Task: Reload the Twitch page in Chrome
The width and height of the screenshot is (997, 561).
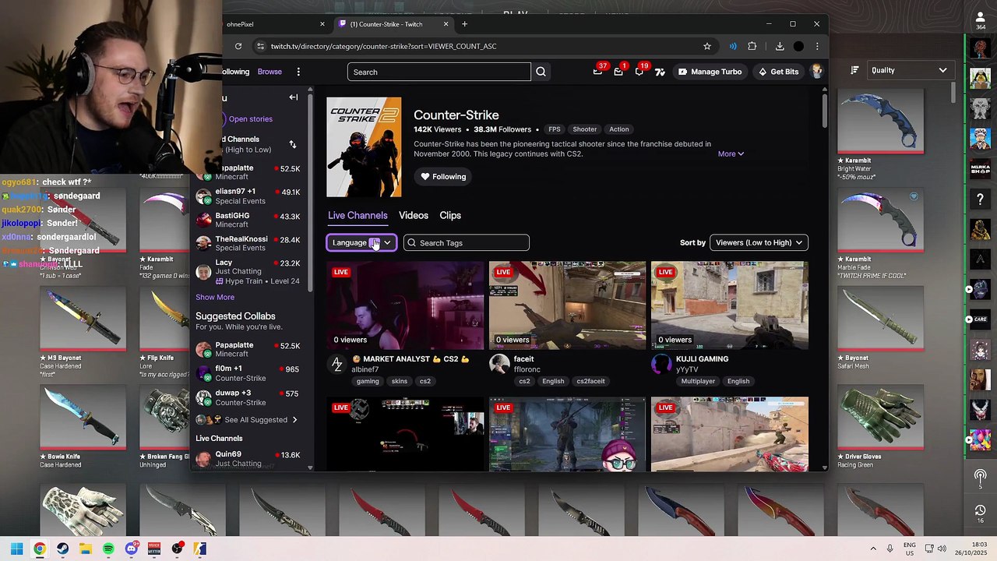Action: coord(238,46)
